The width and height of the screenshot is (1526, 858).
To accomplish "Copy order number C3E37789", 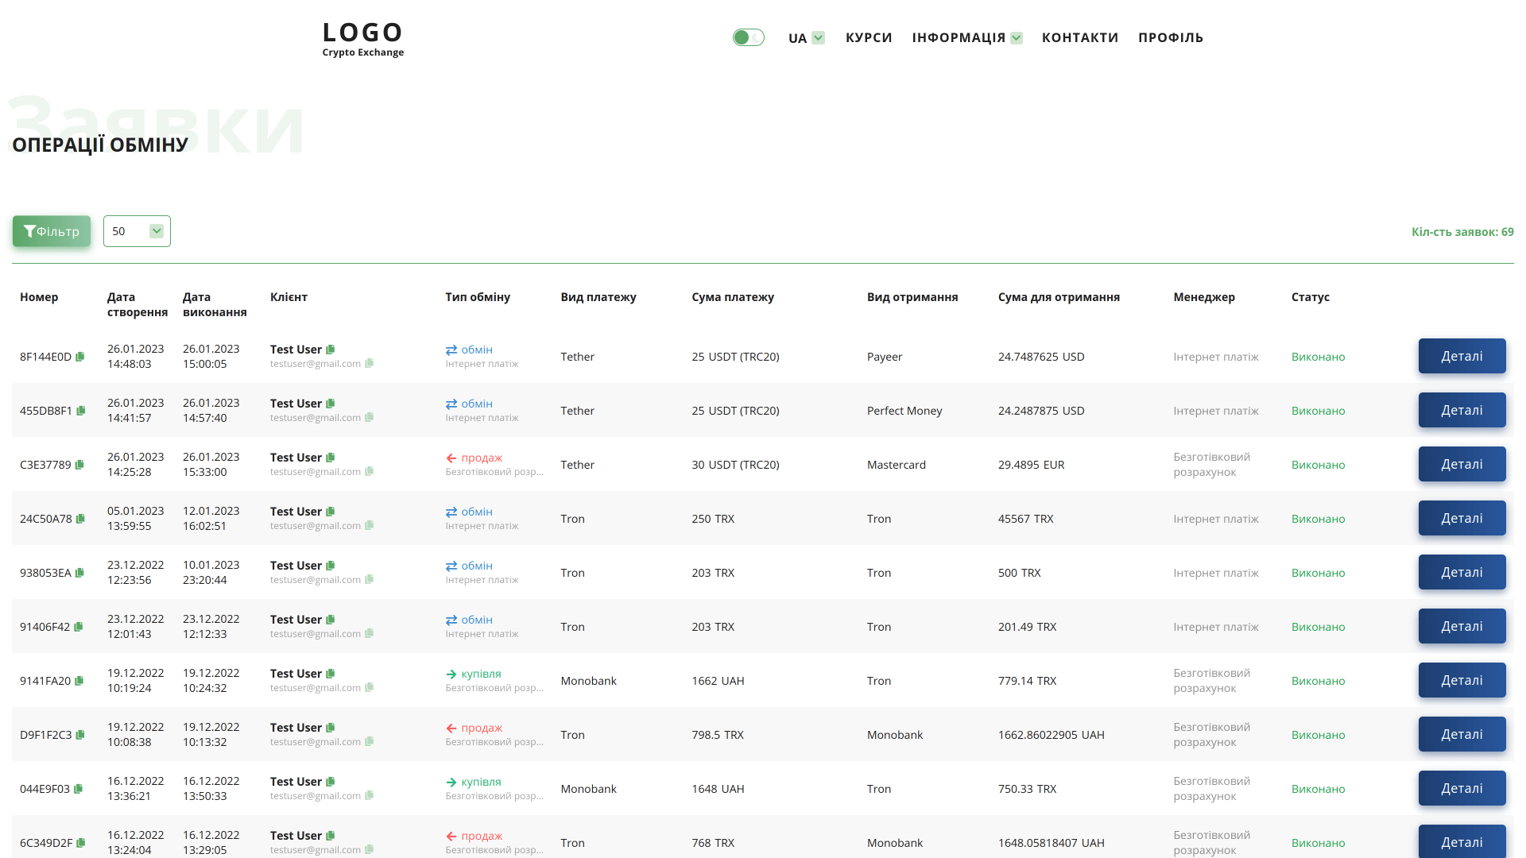I will click(79, 465).
